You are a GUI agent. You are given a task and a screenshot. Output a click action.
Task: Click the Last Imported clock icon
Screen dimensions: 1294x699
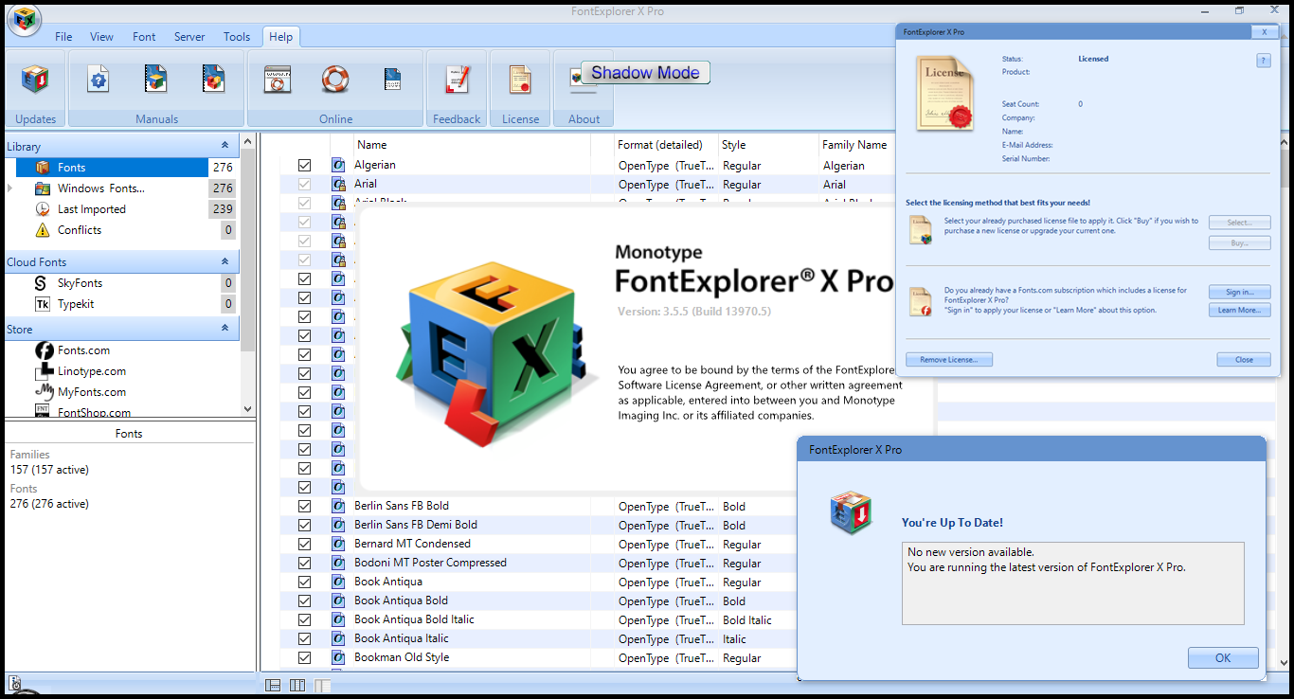42,209
